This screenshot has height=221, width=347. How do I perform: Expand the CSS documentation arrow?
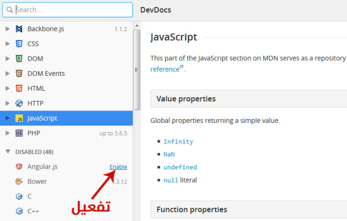7,44
